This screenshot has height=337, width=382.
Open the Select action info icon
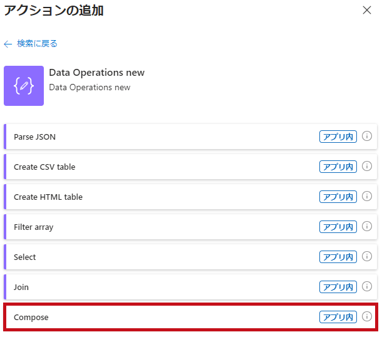366,256
